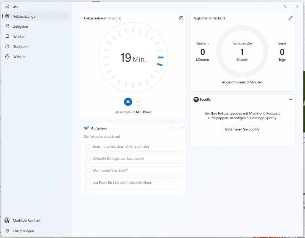This screenshot has width=305, height=238.
Task: Open Aufgaben panel more options menu
Action: tap(181, 128)
